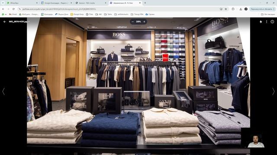This screenshot has width=277, height=155.
Task: Open the viewer three-dot options menu
Action: pos(267,22)
